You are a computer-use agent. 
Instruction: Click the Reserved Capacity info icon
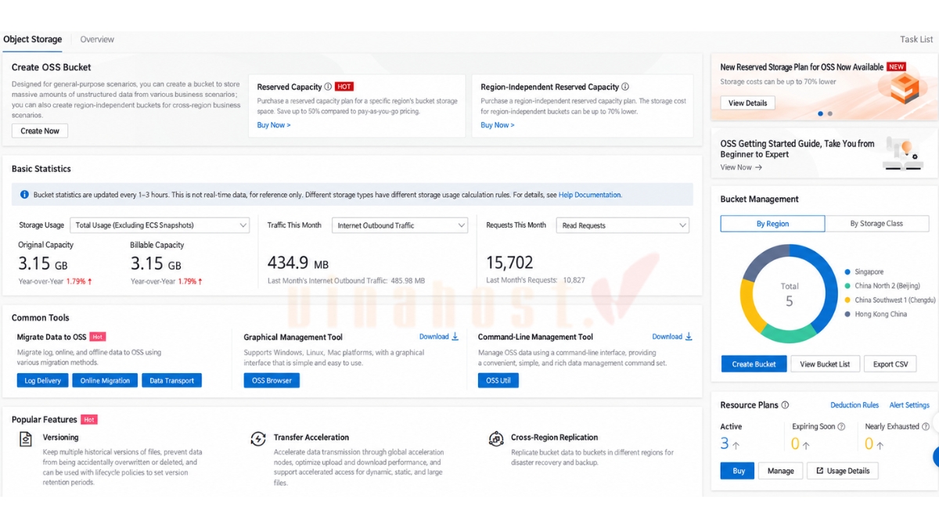328,87
